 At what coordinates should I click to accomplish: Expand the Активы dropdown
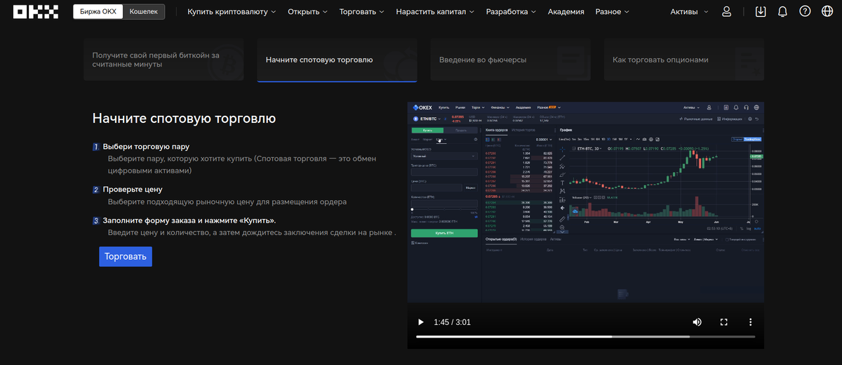[x=689, y=12]
